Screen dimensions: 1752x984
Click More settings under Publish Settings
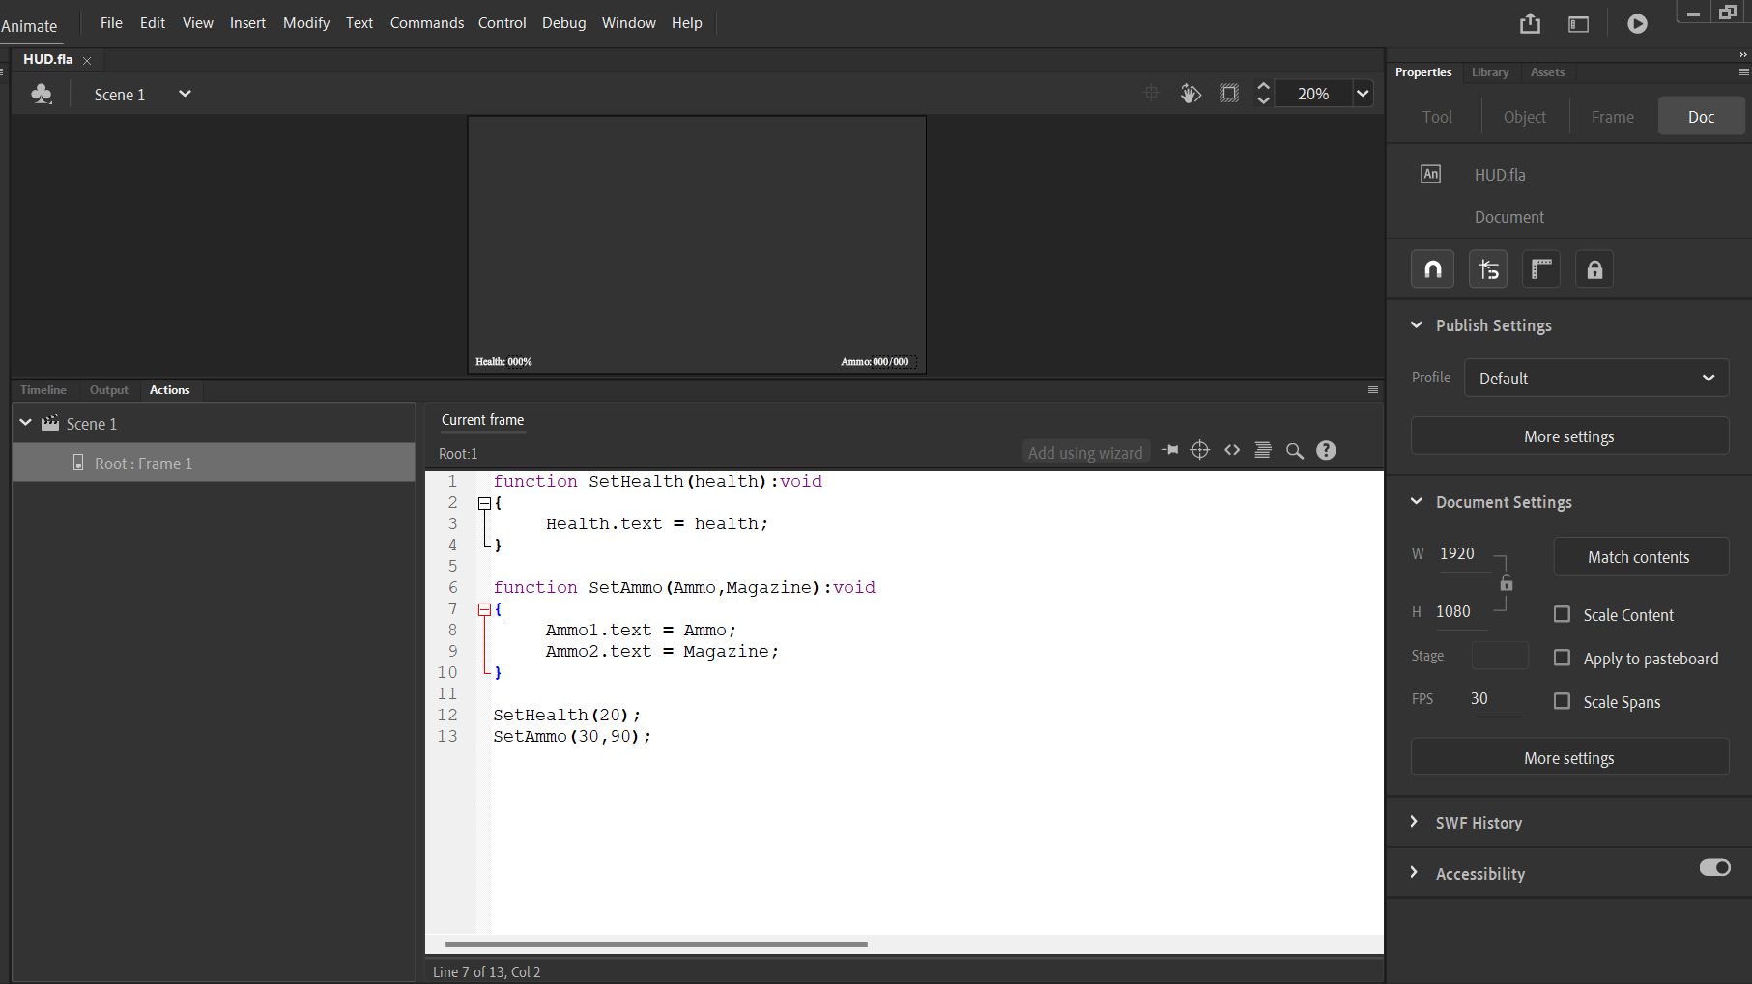(x=1568, y=436)
